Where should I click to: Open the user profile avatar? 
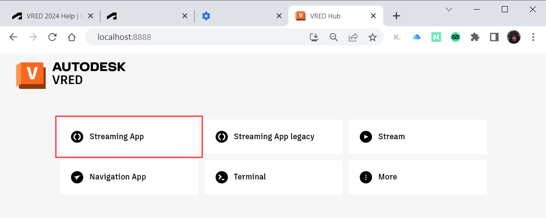tap(514, 37)
